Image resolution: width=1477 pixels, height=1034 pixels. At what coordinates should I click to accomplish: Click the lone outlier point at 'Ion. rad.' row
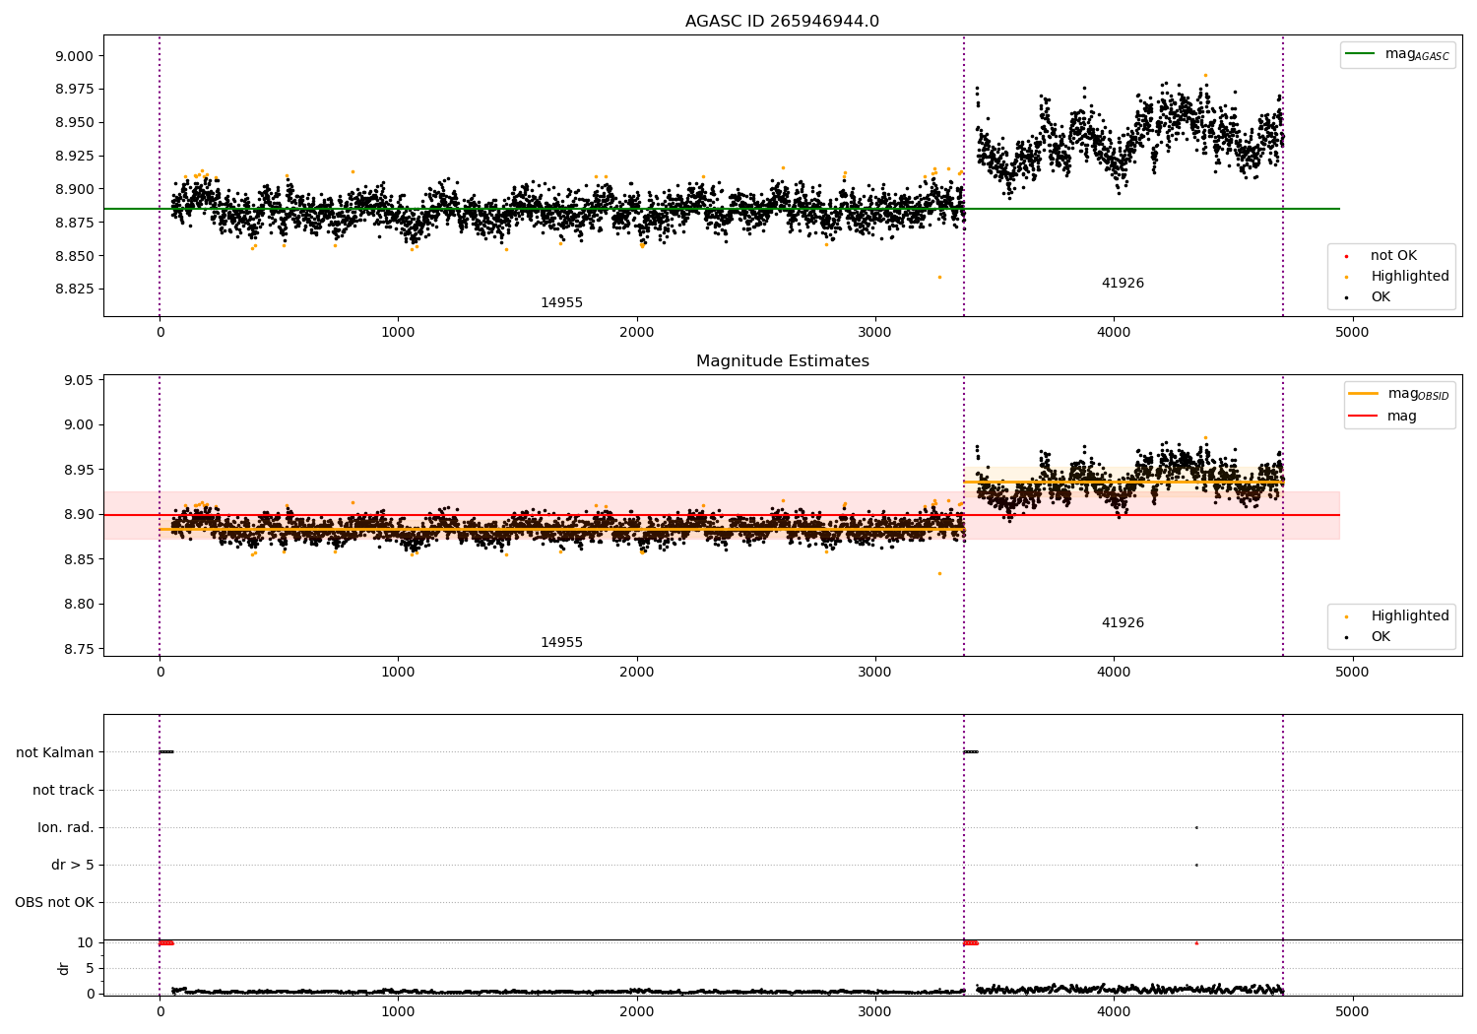tap(1196, 827)
